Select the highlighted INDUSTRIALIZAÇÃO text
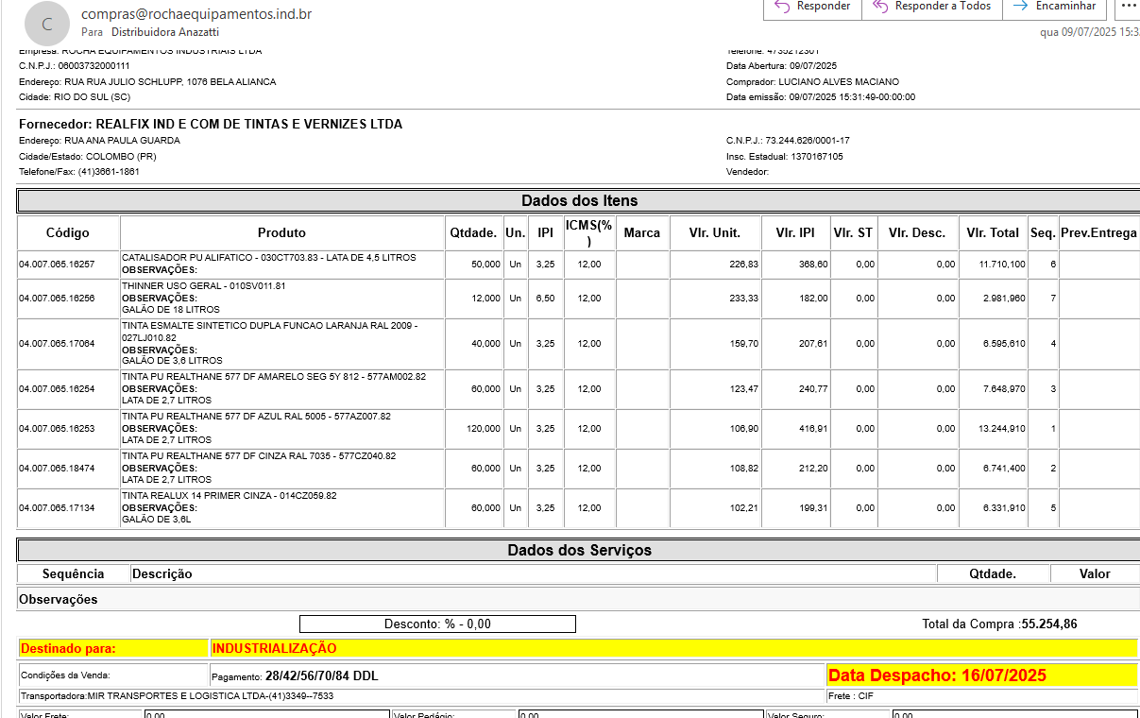Image resolution: width=1140 pixels, height=718 pixels. click(274, 648)
